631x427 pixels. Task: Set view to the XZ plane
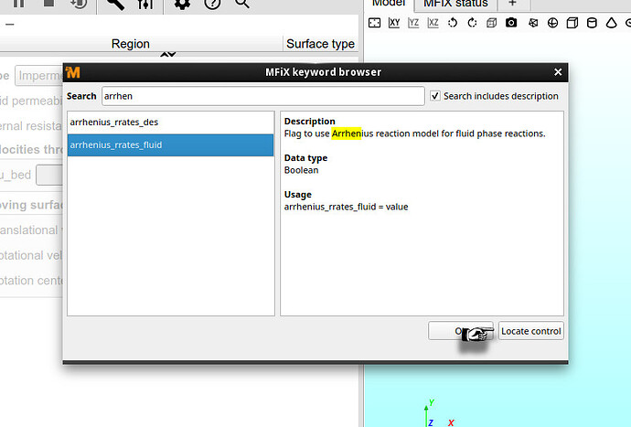click(433, 23)
